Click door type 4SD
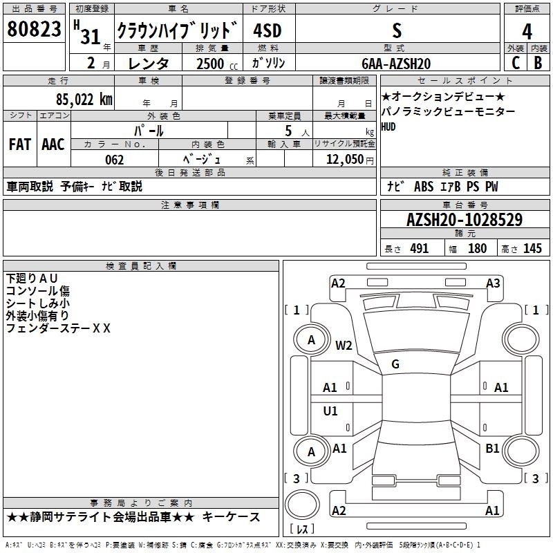 point(268,30)
